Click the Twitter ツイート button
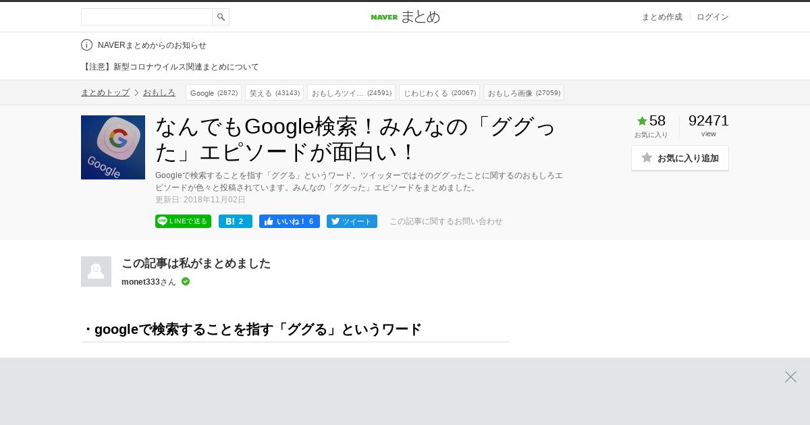The height and width of the screenshot is (425, 810). point(352,221)
